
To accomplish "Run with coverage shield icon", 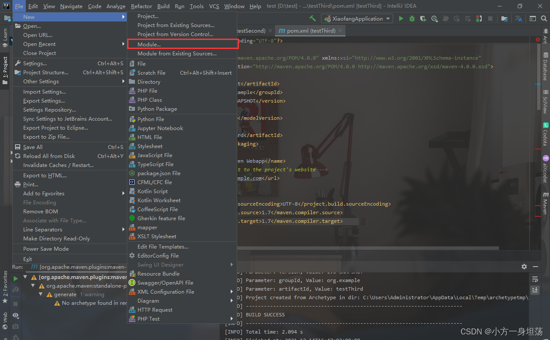I will 423,18.
